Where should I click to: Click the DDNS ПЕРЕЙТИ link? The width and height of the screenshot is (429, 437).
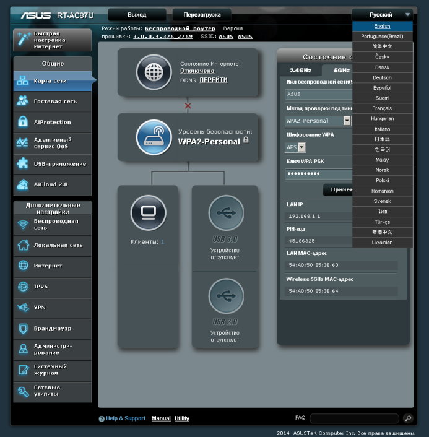click(x=214, y=80)
